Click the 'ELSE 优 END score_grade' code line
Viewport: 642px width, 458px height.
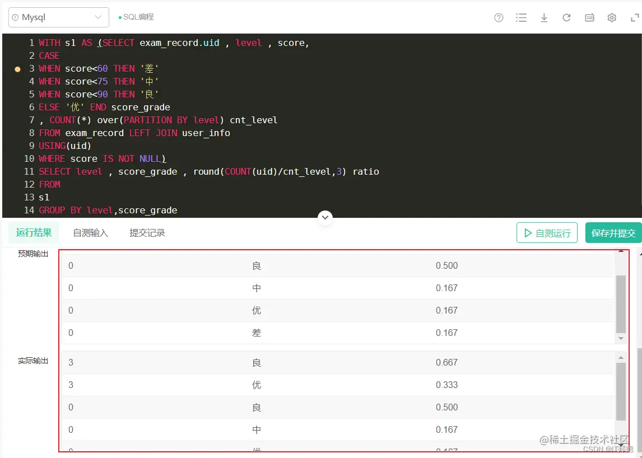point(104,108)
